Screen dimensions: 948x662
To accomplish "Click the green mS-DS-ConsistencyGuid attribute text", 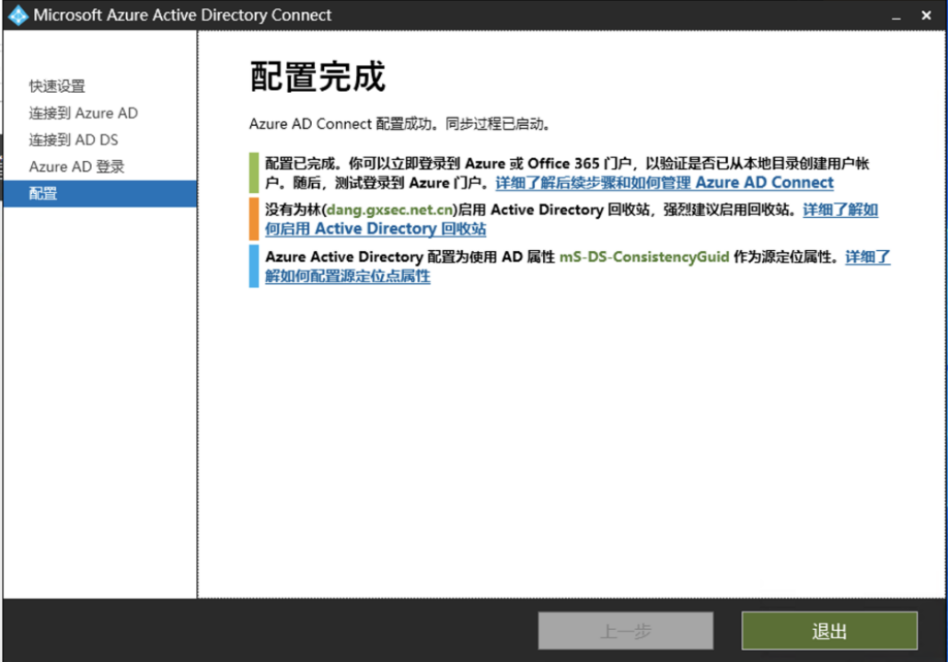I will [x=644, y=257].
